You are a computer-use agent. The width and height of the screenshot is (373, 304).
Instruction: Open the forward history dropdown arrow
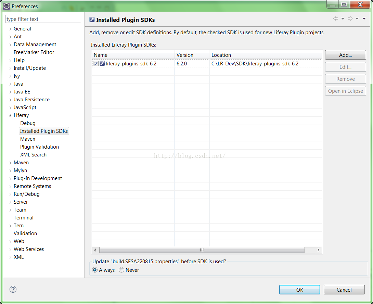coord(357,18)
